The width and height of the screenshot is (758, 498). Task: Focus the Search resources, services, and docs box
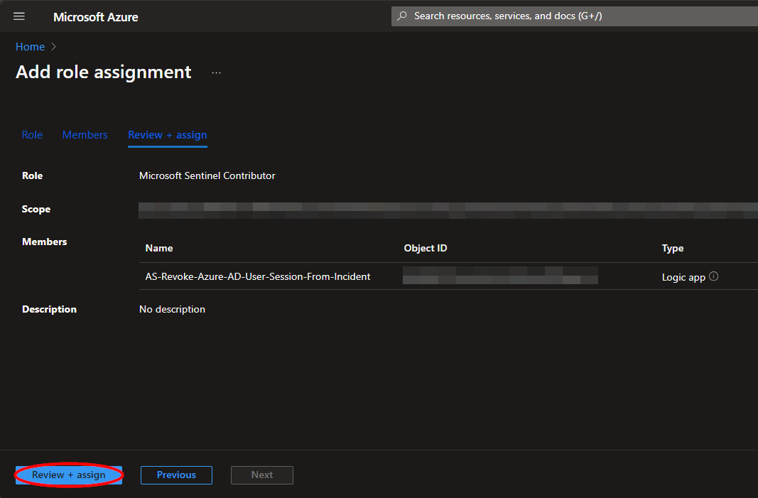click(574, 16)
